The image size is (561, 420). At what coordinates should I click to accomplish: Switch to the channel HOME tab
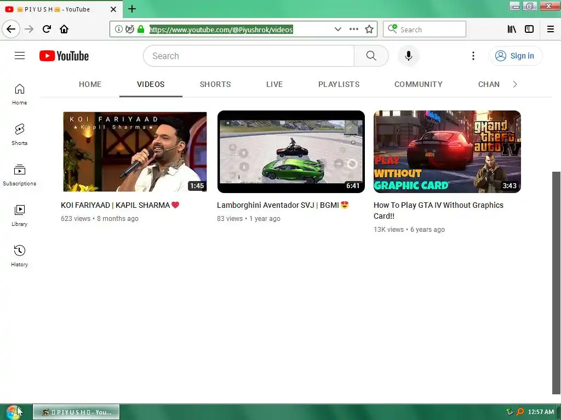coord(90,84)
